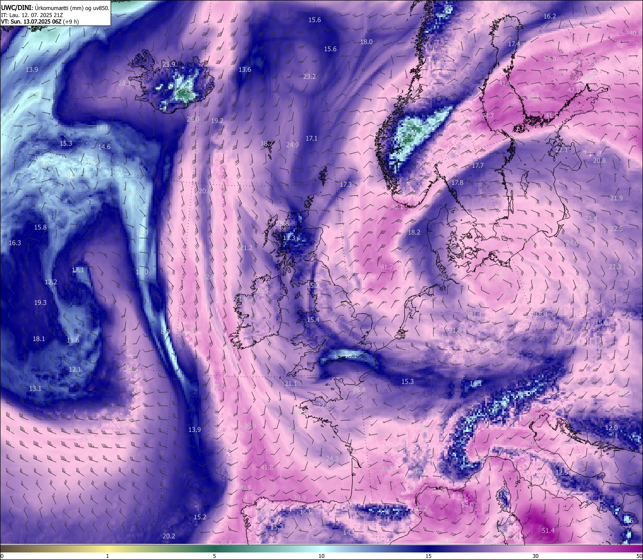Click the 41.7 value over the North Sea
The image size is (643, 560).
click(x=387, y=267)
